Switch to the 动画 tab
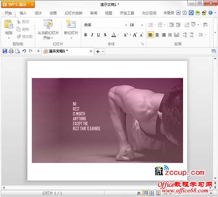Screen dimensions: 218x197 (x=53, y=13)
